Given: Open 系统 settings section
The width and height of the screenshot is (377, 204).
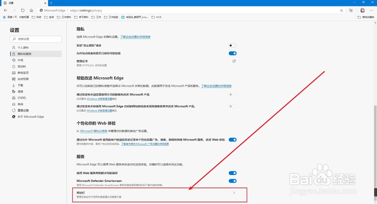Looking at the screenshot, I should (x=35, y=104).
